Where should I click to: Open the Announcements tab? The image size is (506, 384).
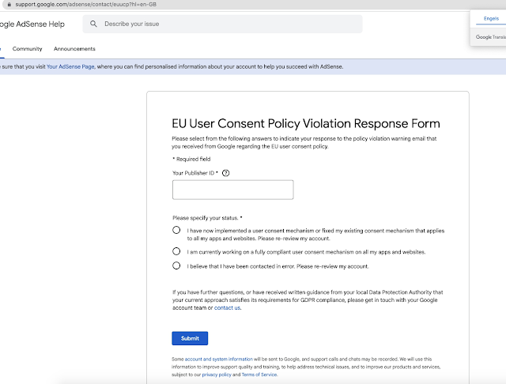(x=74, y=49)
